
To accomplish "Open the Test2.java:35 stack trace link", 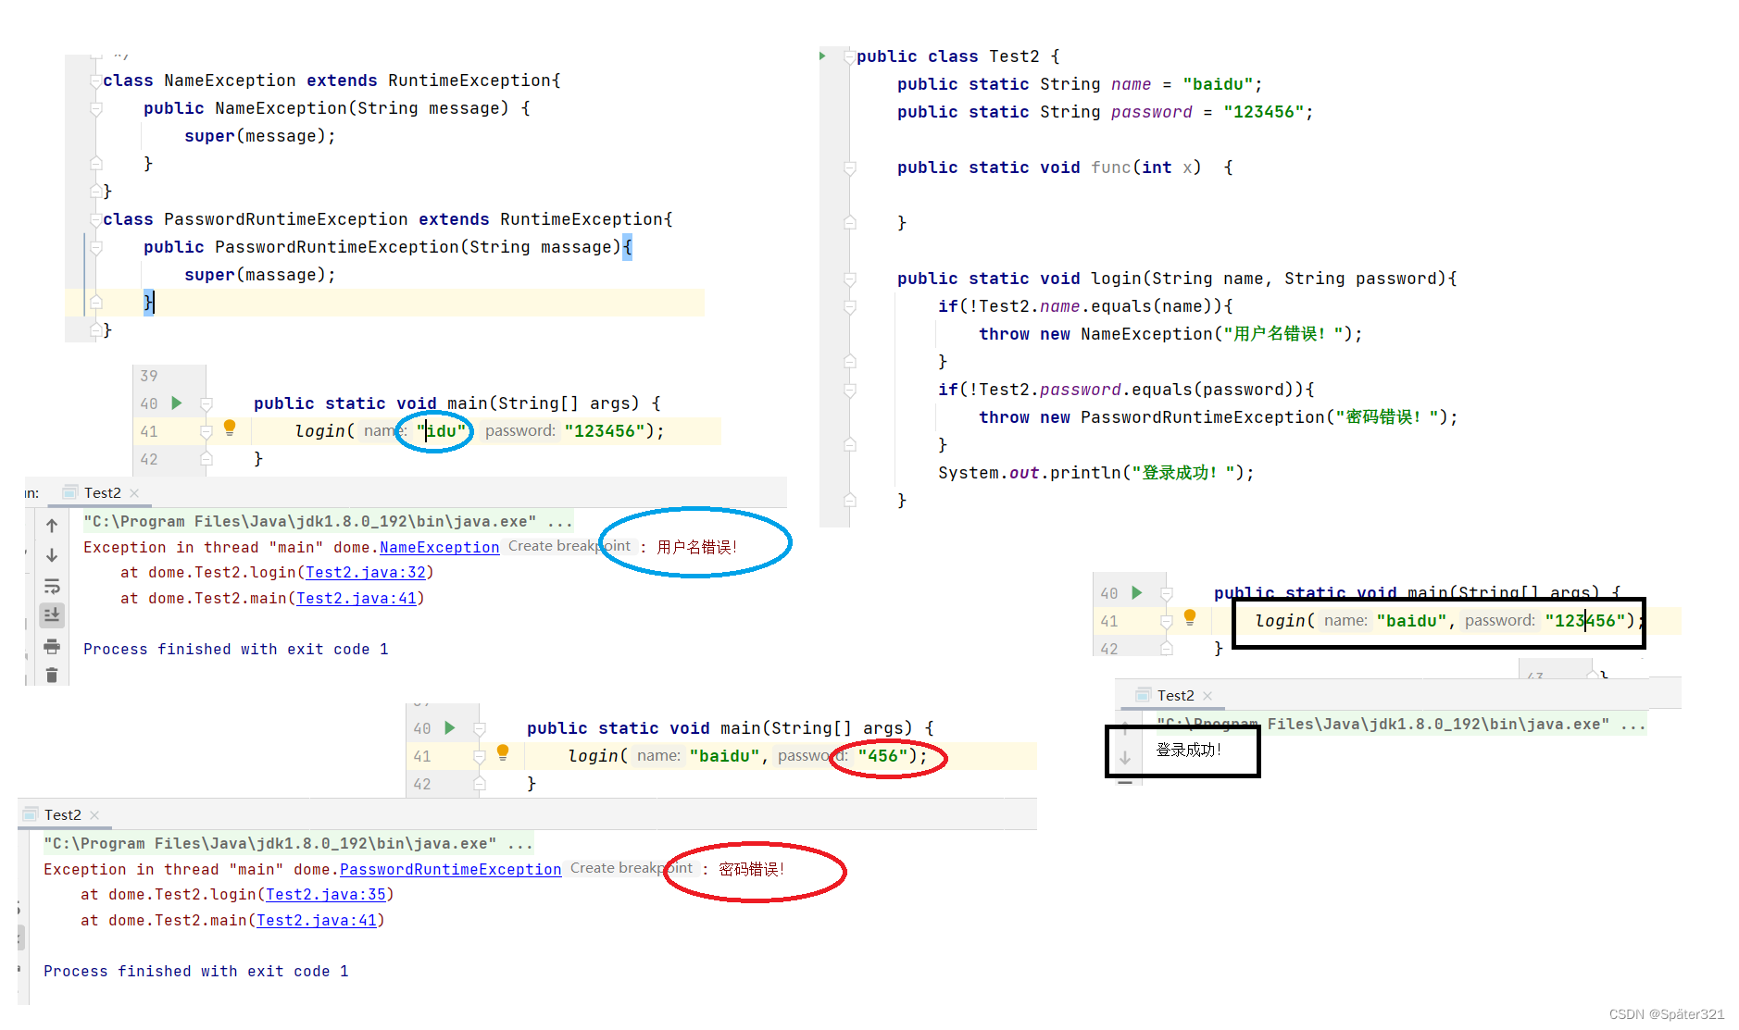I will point(326,895).
